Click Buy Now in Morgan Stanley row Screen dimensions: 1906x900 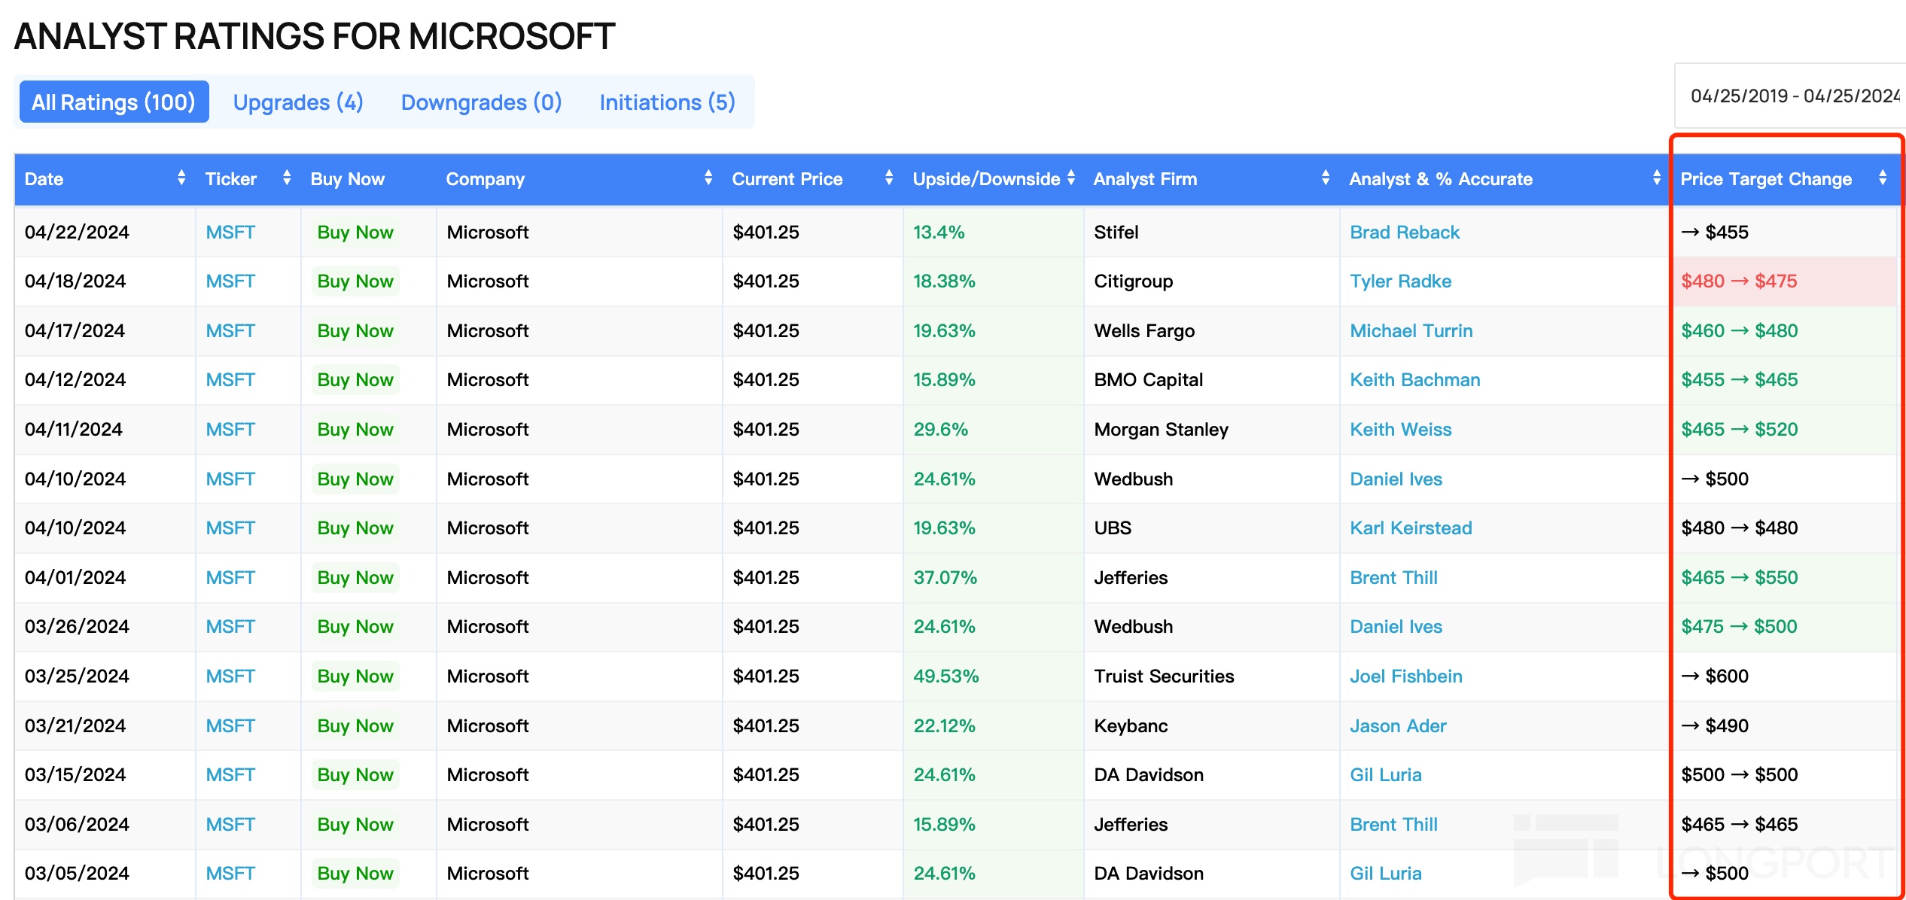tap(355, 430)
